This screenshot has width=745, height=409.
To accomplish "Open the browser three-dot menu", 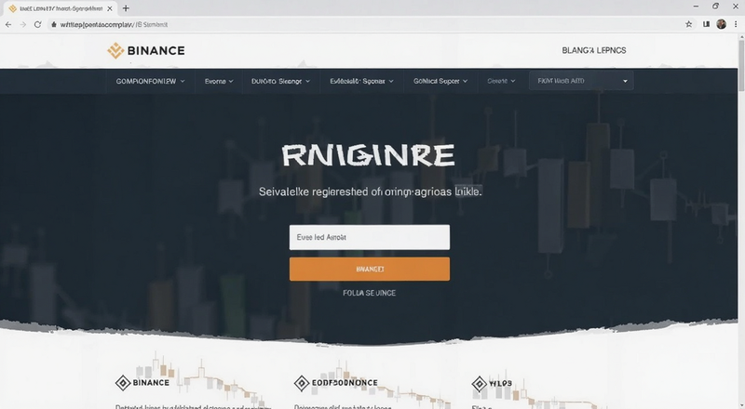I will click(736, 24).
